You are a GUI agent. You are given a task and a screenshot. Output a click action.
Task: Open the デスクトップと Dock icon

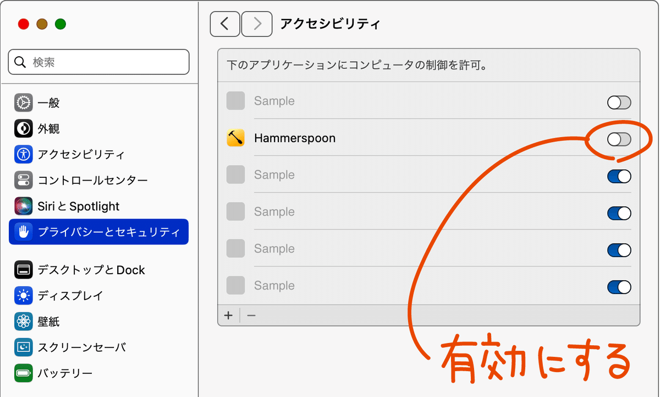click(23, 270)
